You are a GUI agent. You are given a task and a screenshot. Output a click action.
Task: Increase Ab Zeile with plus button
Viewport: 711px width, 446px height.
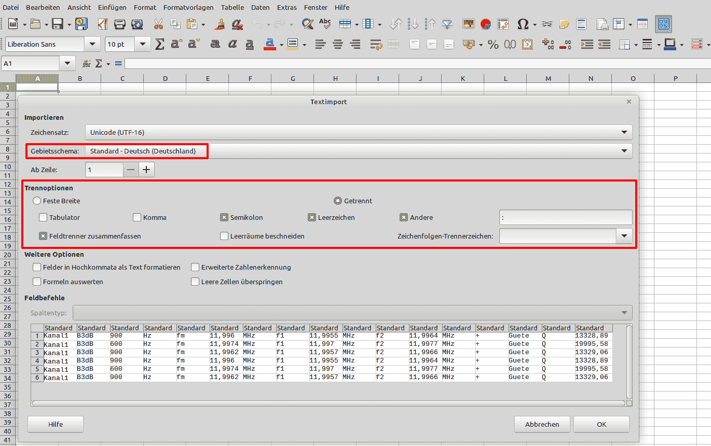pos(147,170)
